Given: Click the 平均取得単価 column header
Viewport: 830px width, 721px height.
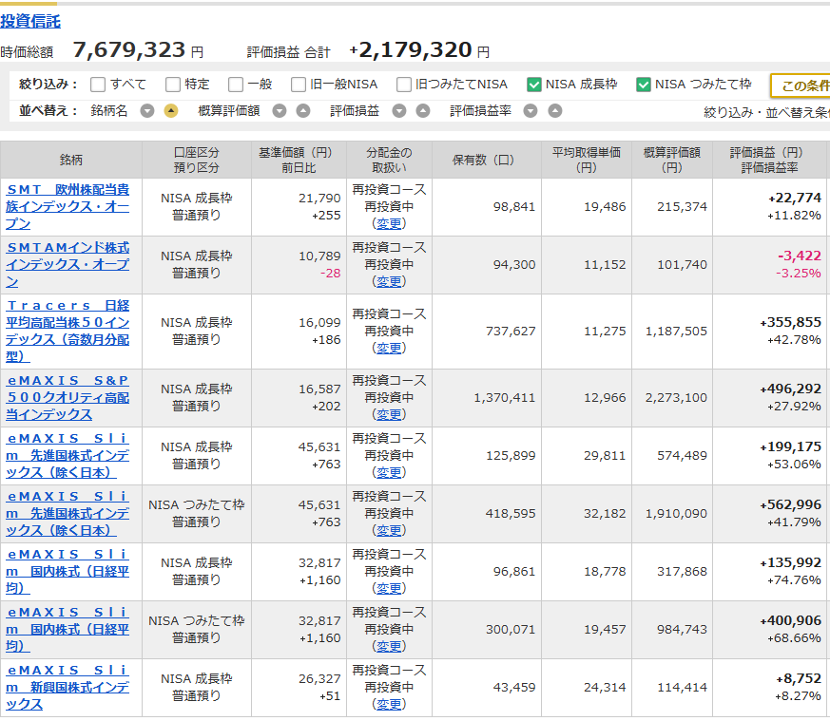Looking at the screenshot, I should [587, 160].
